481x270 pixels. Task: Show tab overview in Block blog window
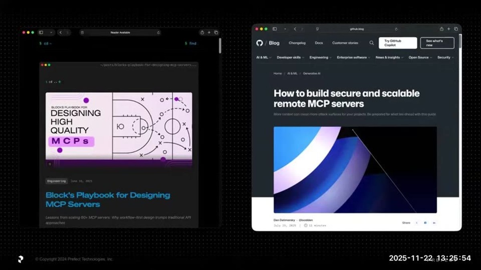pyautogui.click(x=216, y=32)
